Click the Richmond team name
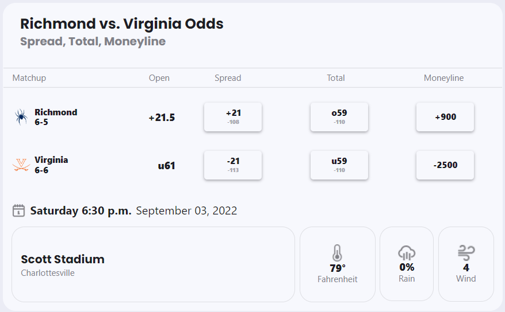 tap(56, 112)
